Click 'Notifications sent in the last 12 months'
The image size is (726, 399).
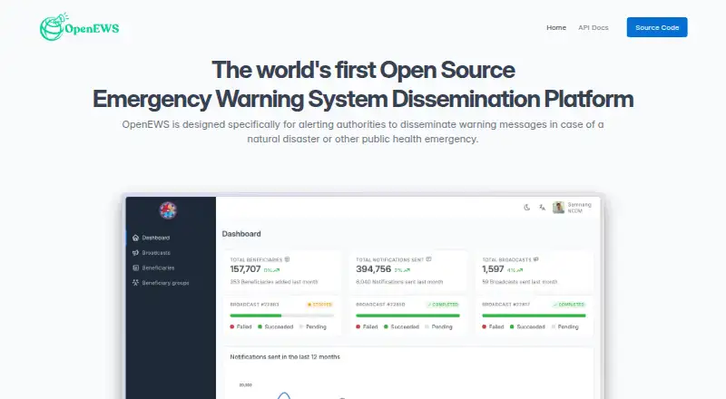click(x=285, y=357)
